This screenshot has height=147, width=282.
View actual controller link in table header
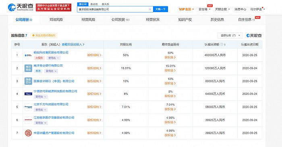73,45
